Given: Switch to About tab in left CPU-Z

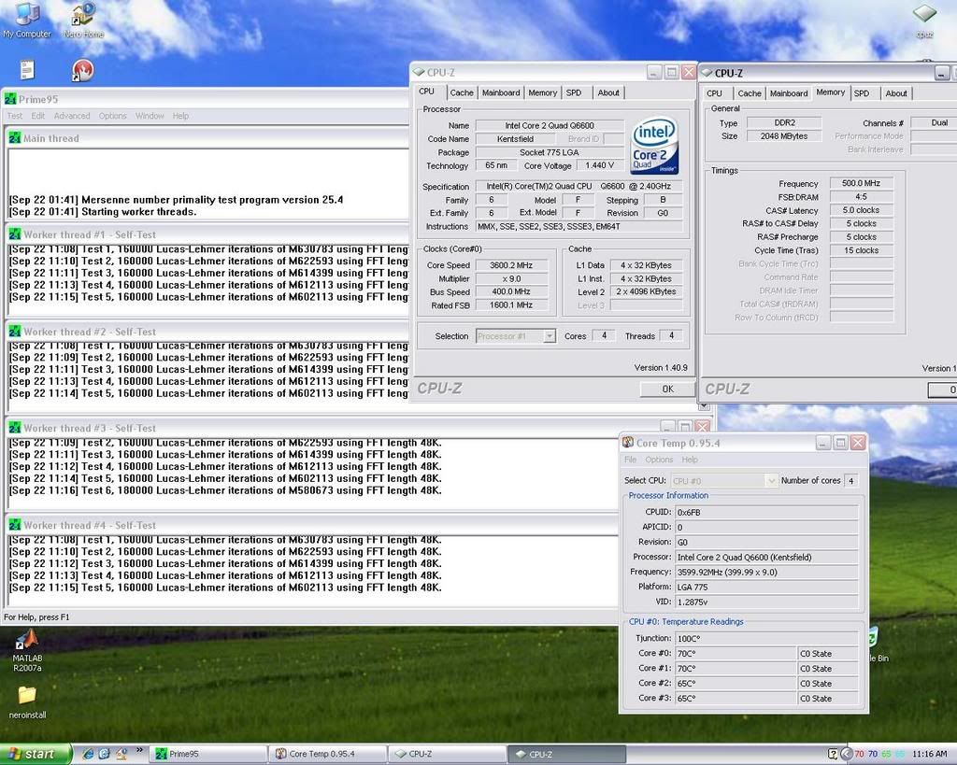Looking at the screenshot, I should (607, 92).
